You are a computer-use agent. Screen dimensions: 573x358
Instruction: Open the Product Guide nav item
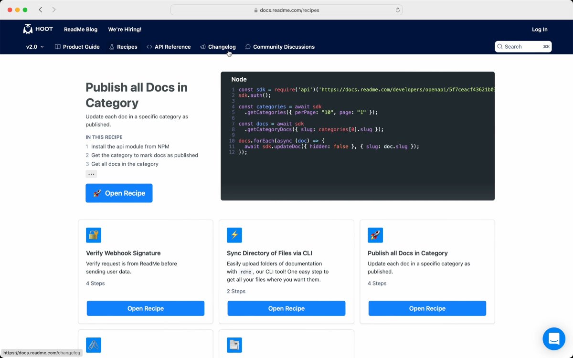coord(77,47)
